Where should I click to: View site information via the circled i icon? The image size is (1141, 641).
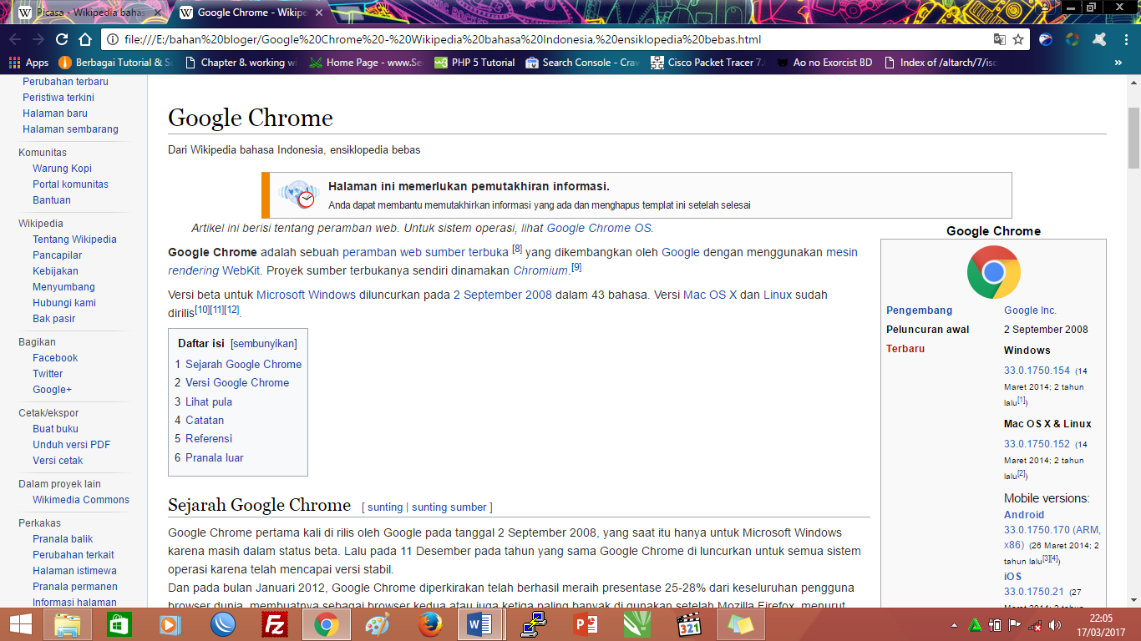pyautogui.click(x=113, y=39)
